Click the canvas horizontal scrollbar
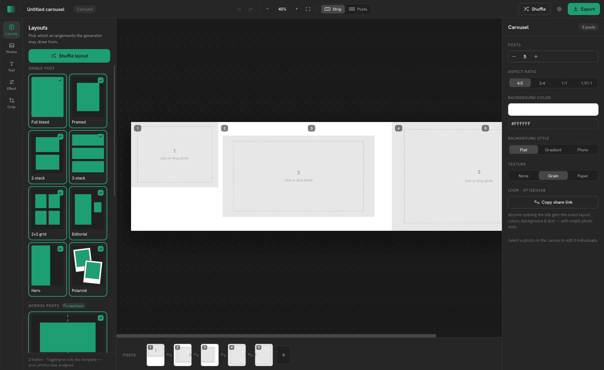Screen dimensions: 604x370 click(x=276, y=336)
